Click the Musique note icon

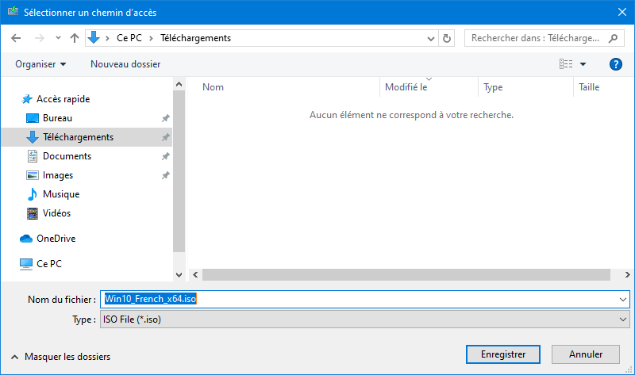tap(32, 194)
